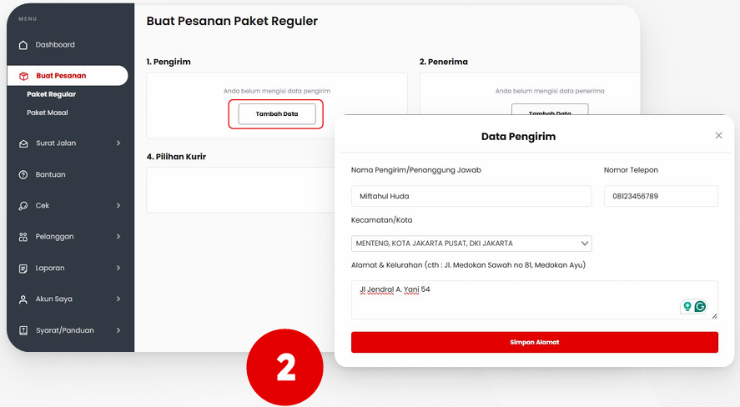Click the Dashboard home icon
740x407 pixels.
pyautogui.click(x=23, y=45)
